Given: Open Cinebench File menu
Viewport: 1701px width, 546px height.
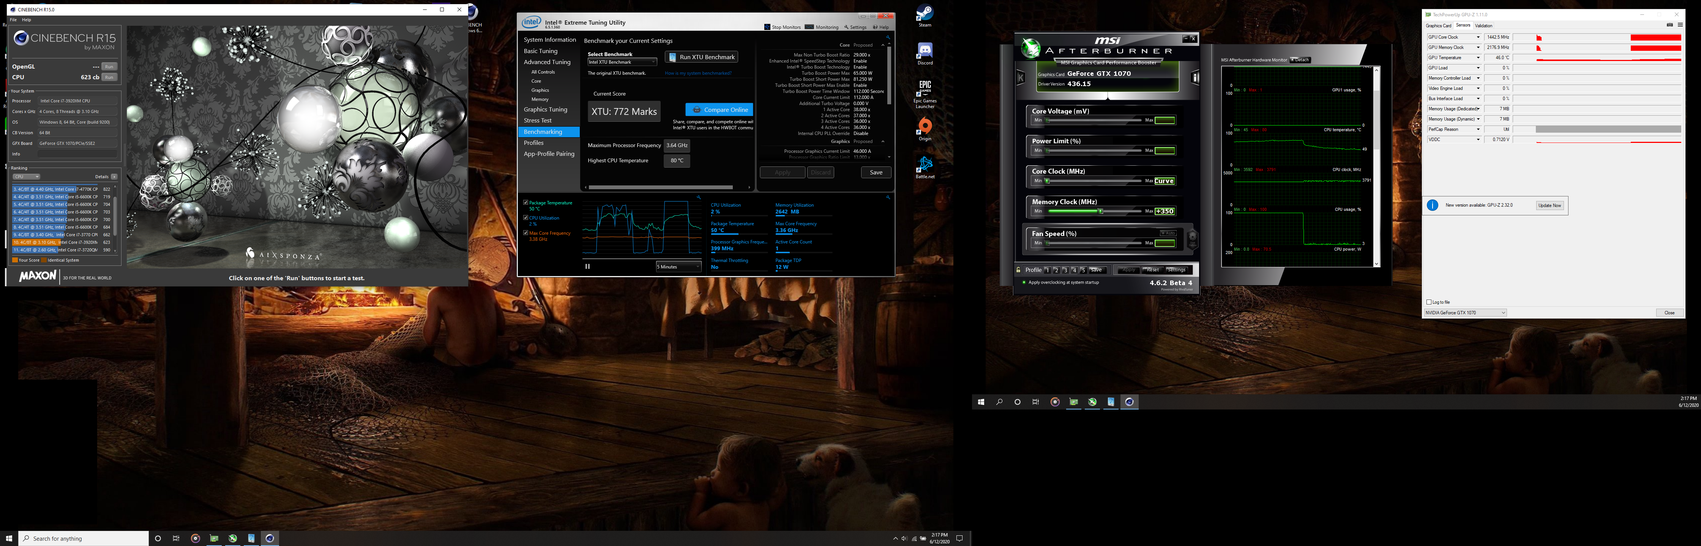Looking at the screenshot, I should [13, 20].
